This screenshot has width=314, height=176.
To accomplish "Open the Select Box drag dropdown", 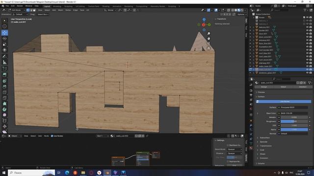I will (43, 14).
